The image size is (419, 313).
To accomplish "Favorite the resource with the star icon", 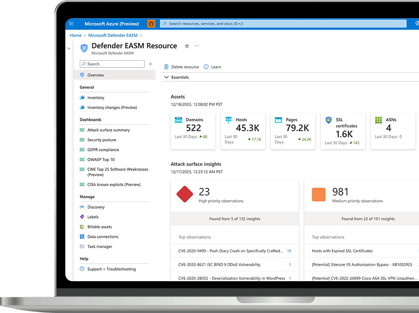I will click(x=187, y=46).
